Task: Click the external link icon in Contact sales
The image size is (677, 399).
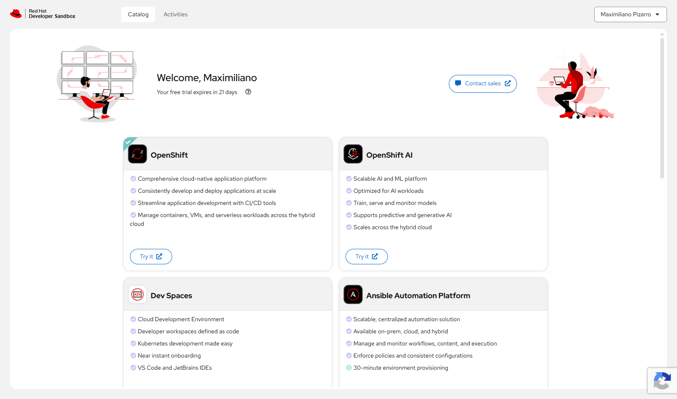Action: (x=507, y=83)
